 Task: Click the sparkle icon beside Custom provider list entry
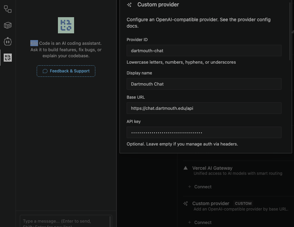pos(186,203)
